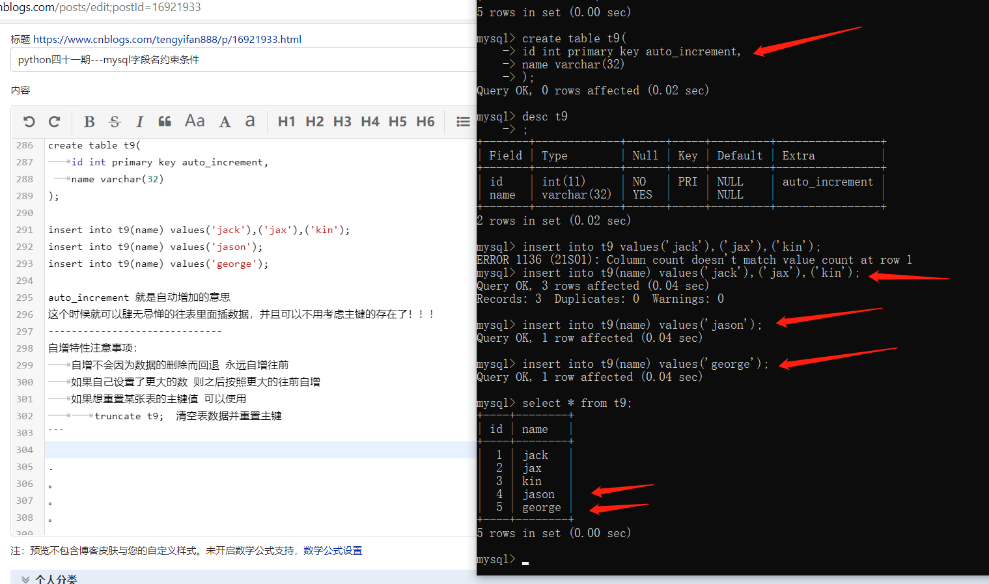Insert a block quote with the quote icon
Image resolution: width=989 pixels, height=584 pixels.
pos(165,122)
